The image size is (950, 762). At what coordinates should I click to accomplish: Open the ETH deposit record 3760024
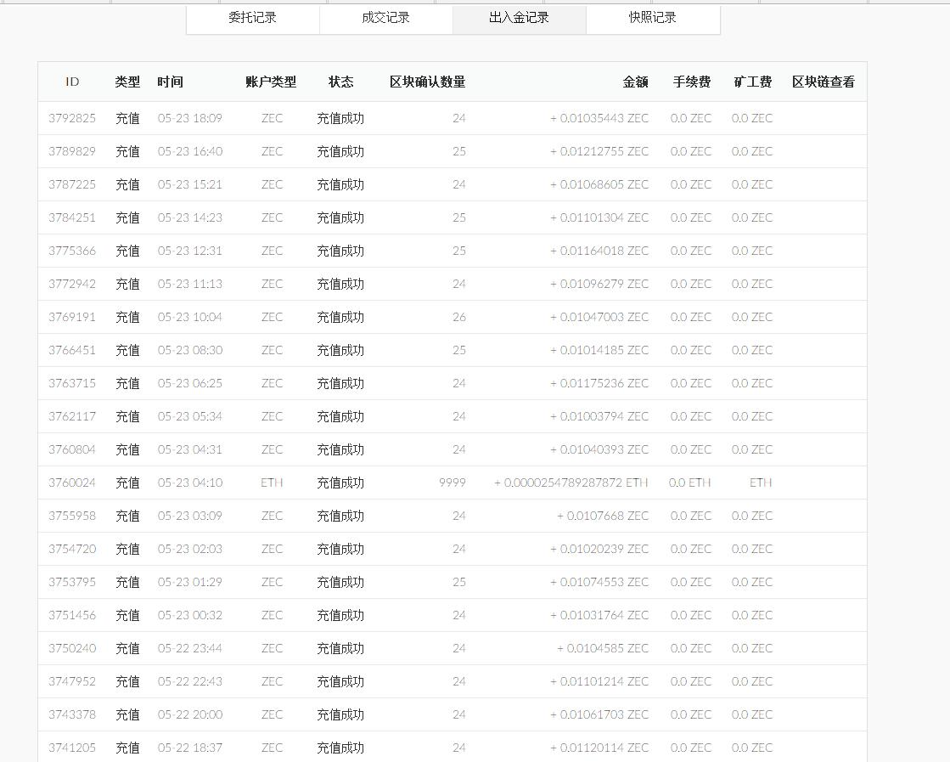coord(71,483)
